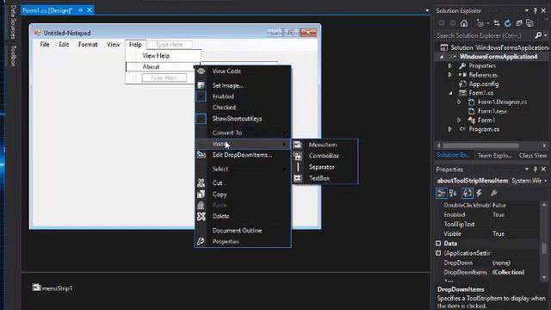This screenshot has width=551, height=310.
Task: Click the Refresh icon in Solution Explorer toolbar
Action: [508, 23]
